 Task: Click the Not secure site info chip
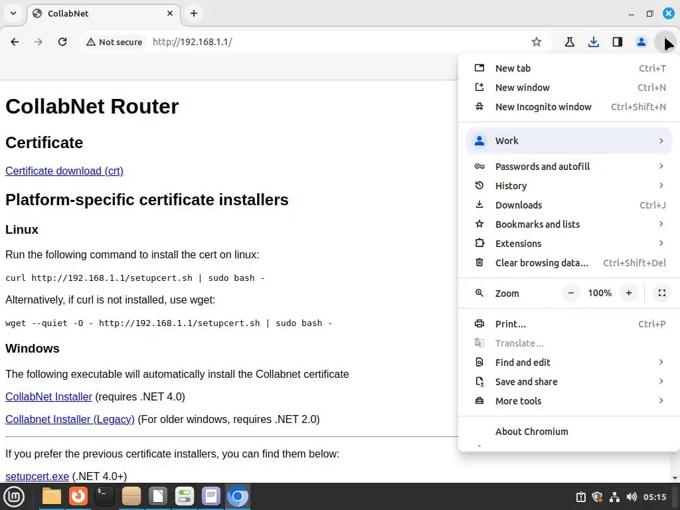[114, 42]
